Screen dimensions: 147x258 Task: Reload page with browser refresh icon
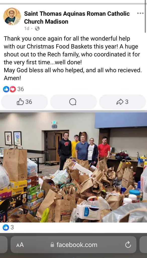click(x=128, y=245)
